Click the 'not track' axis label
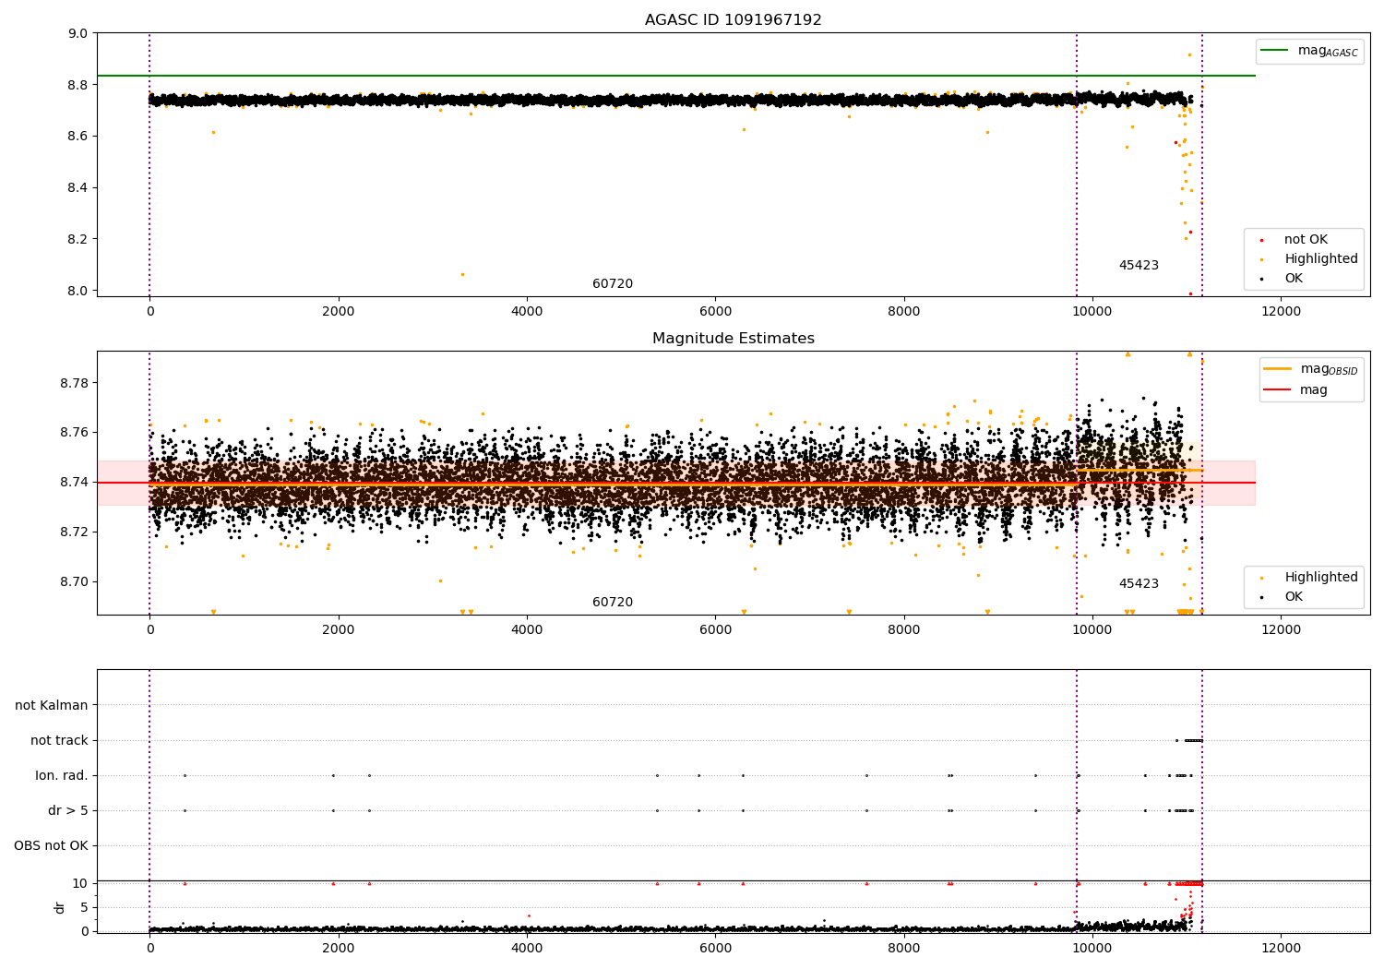Screen dimensions: 1384x969 [x=59, y=741]
